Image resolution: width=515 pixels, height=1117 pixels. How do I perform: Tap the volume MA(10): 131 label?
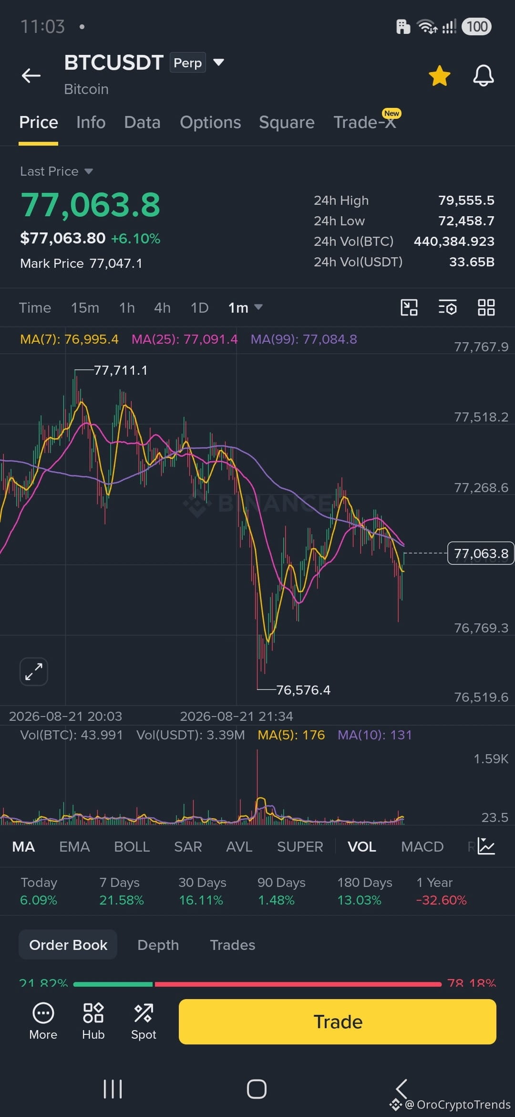pyautogui.click(x=375, y=735)
